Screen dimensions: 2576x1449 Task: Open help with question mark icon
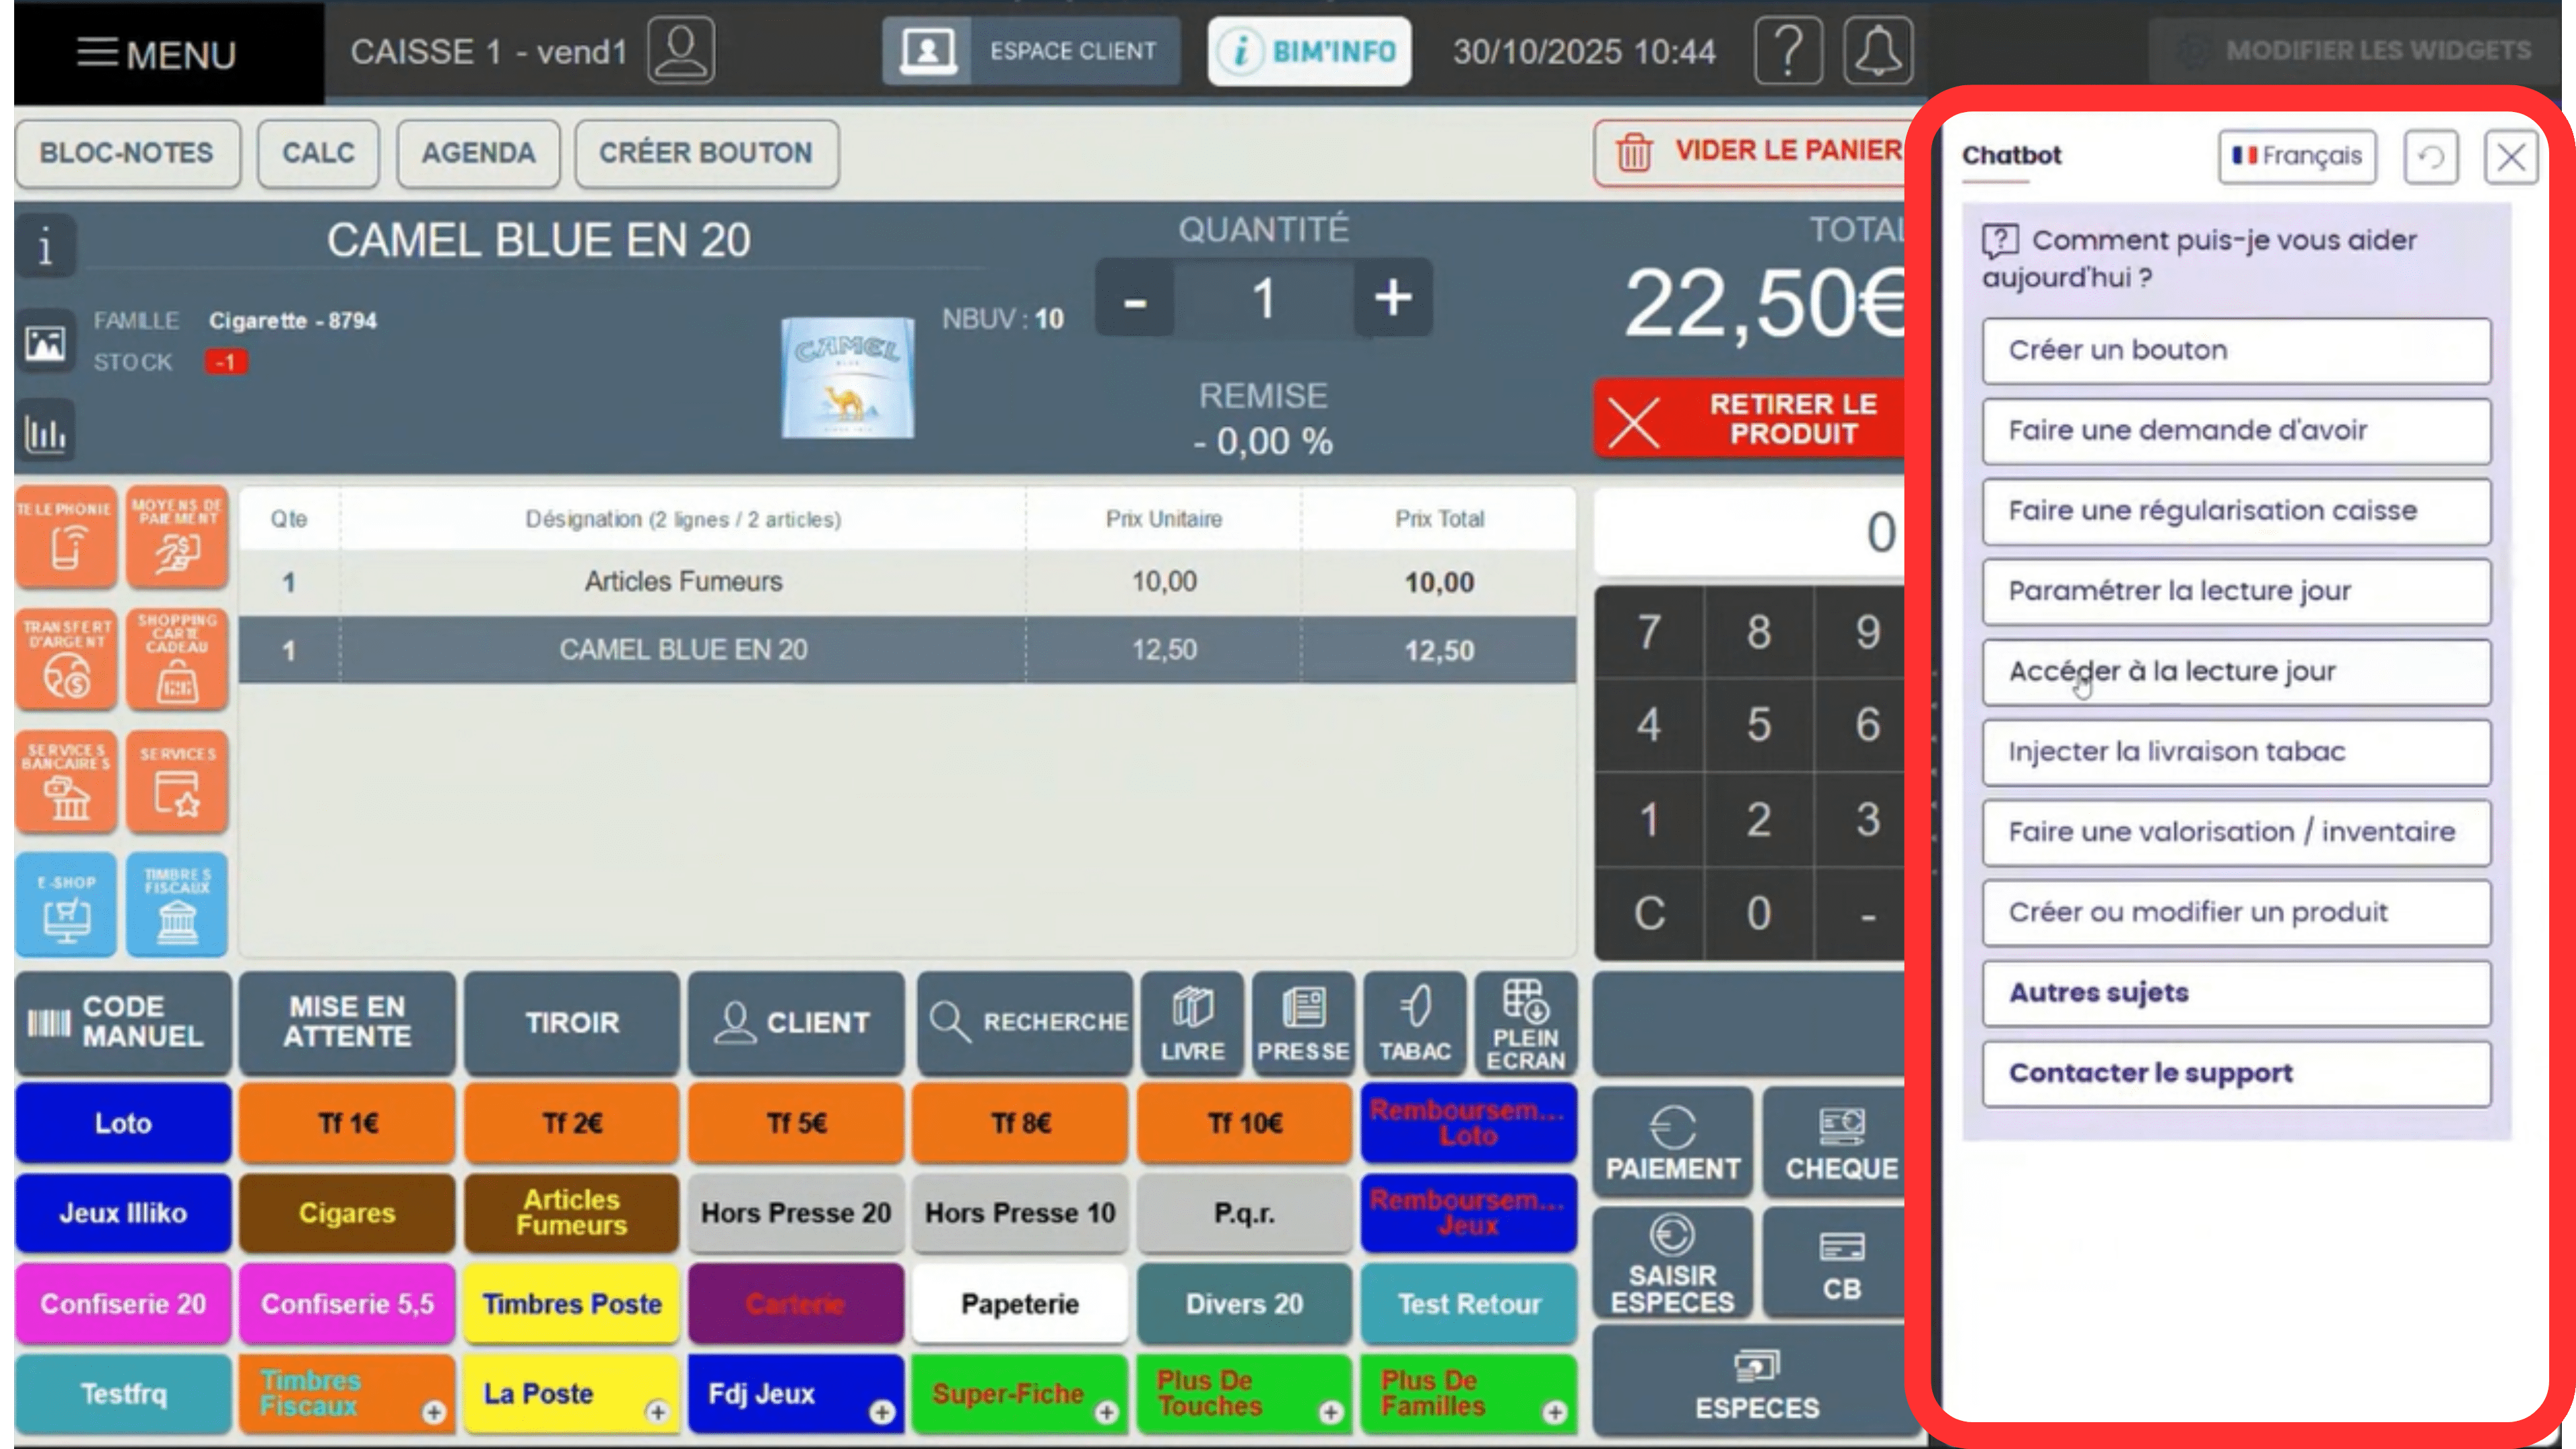coord(1788,51)
